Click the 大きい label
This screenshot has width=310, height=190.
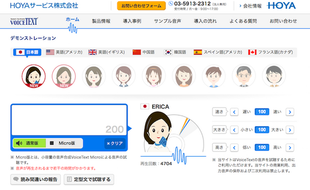pyautogui.click(x=277, y=130)
